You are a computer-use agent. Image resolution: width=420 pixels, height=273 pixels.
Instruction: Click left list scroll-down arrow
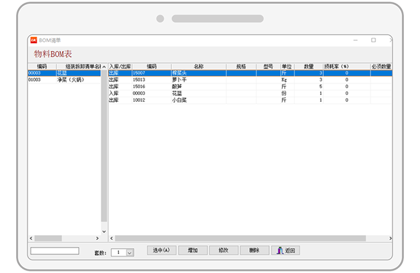104,232
